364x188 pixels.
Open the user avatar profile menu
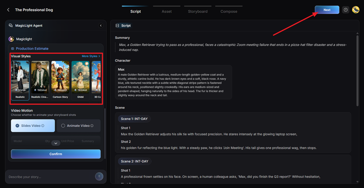pyautogui.click(x=355, y=10)
